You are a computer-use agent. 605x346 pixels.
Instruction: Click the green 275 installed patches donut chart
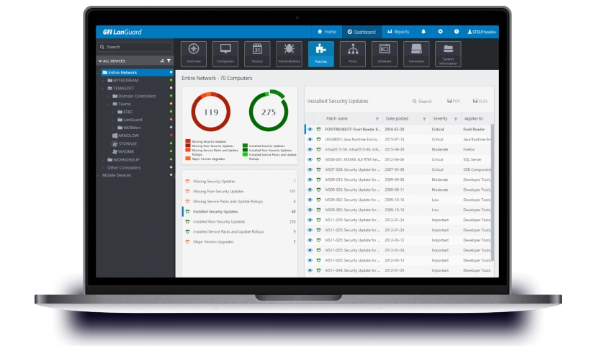pos(269,112)
